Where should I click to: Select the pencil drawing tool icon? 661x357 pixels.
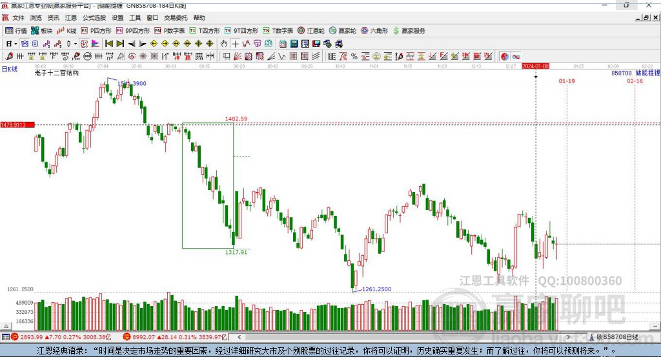pyautogui.click(x=9, y=57)
